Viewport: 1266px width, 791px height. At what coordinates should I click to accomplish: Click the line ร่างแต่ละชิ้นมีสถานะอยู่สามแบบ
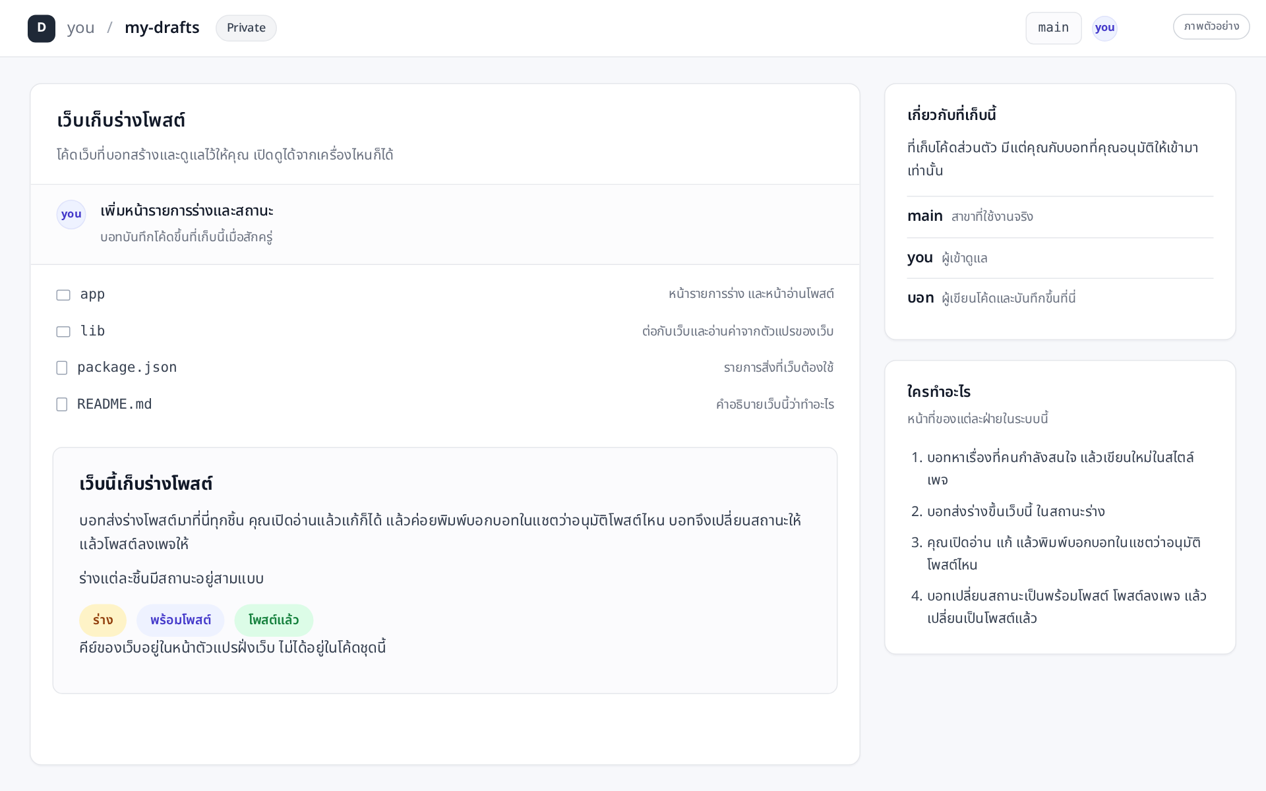(171, 579)
